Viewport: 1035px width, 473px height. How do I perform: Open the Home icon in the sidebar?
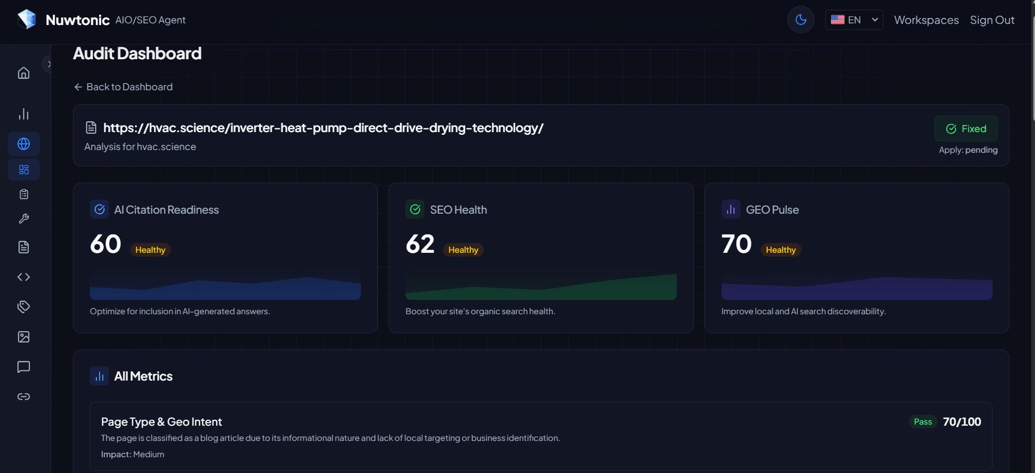23,73
